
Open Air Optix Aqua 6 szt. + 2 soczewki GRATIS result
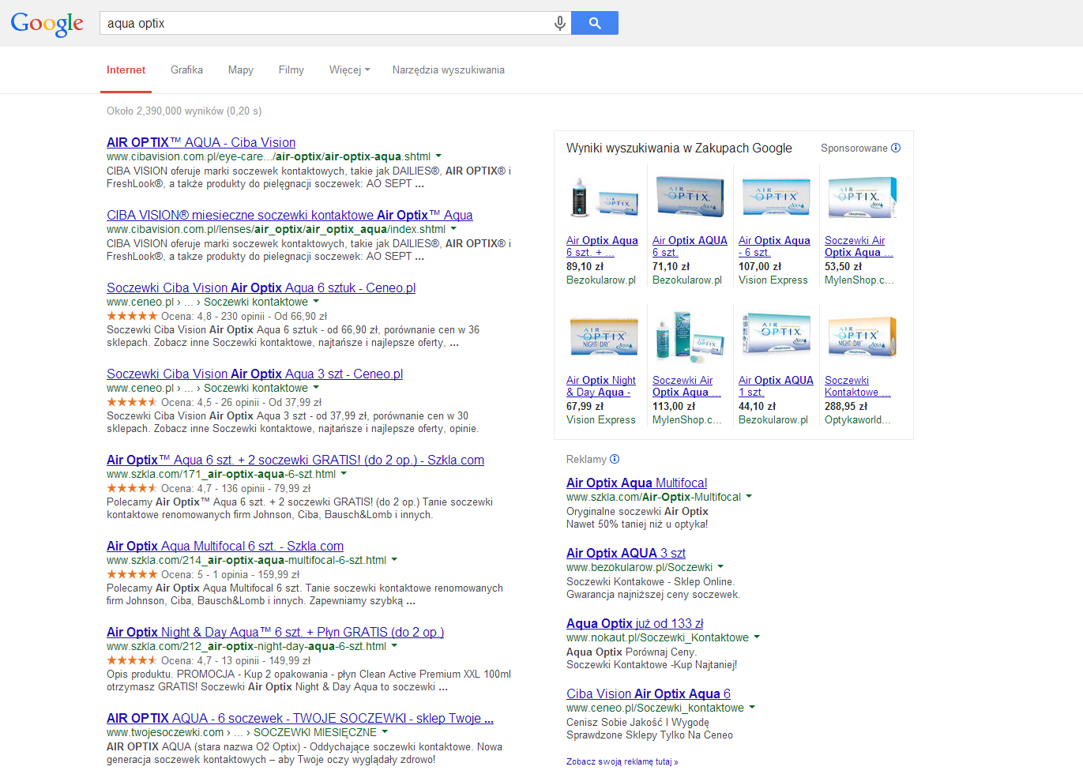tap(295, 460)
